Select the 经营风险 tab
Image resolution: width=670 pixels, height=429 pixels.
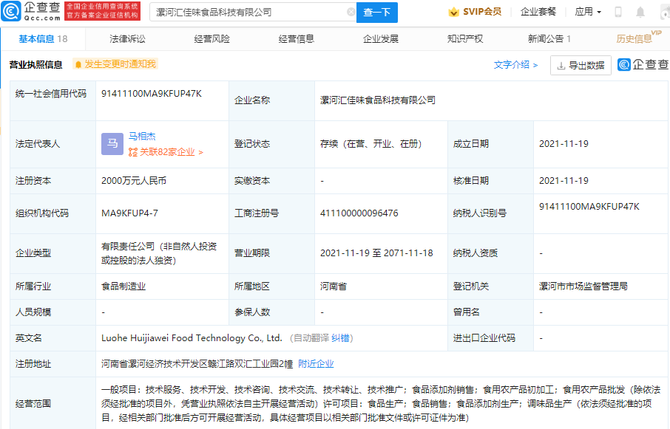212,38
